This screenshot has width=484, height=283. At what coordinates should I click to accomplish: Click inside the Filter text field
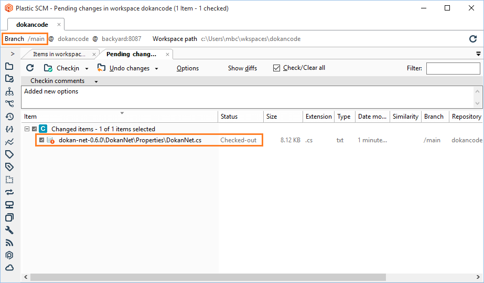453,68
